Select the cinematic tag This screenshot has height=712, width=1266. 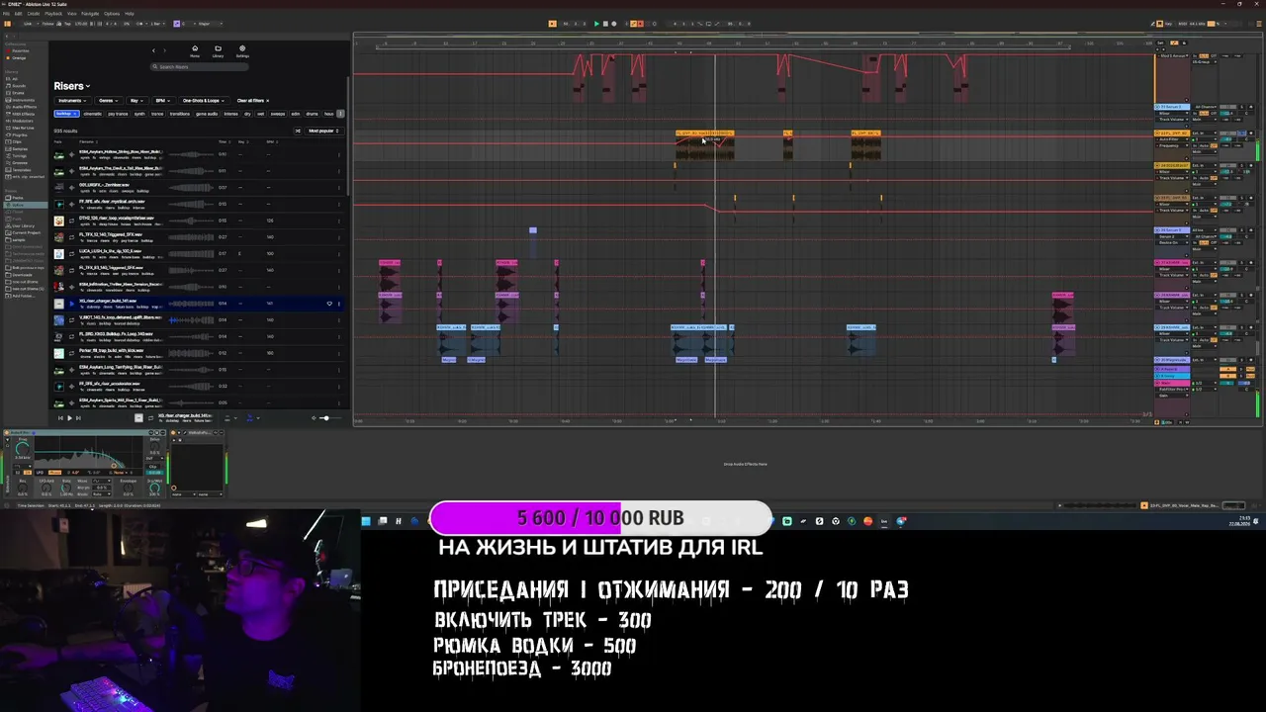click(93, 114)
